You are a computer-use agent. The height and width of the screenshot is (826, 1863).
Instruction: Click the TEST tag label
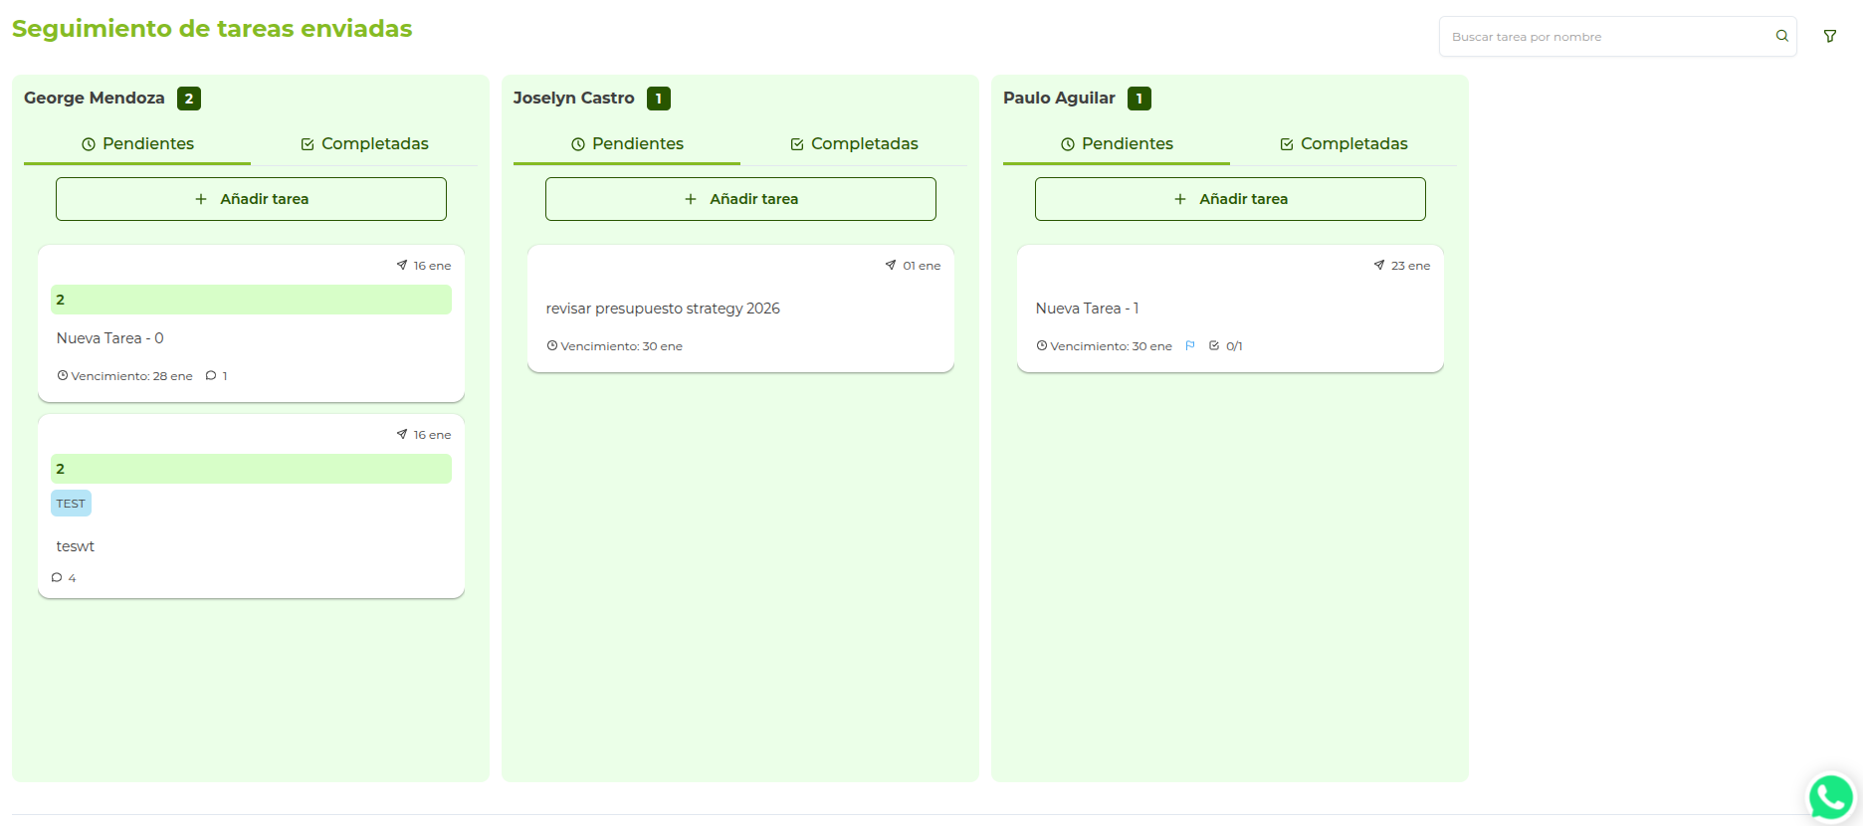pos(71,504)
